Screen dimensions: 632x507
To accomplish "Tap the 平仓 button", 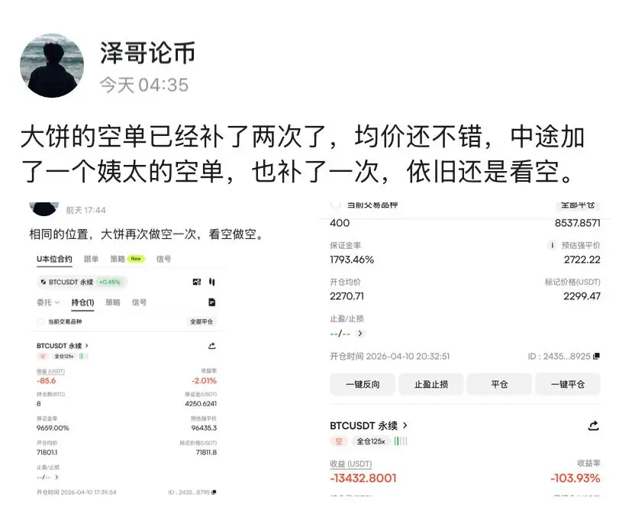I will point(499,384).
